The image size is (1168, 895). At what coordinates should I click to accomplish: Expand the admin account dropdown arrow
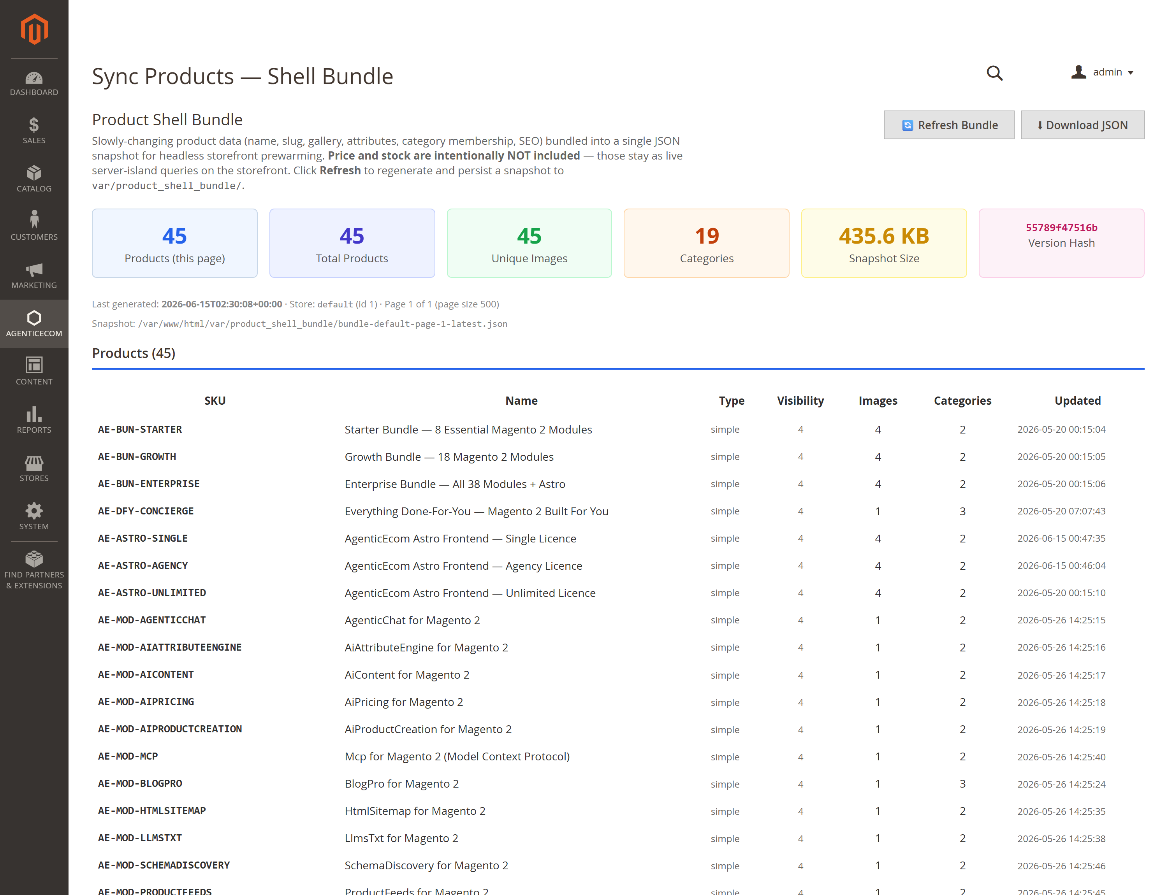tap(1131, 72)
